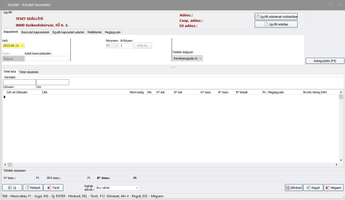Expand the Raktár elővál. warehouse dropdown
Screen dimensions: 345x200
(x=137, y=188)
